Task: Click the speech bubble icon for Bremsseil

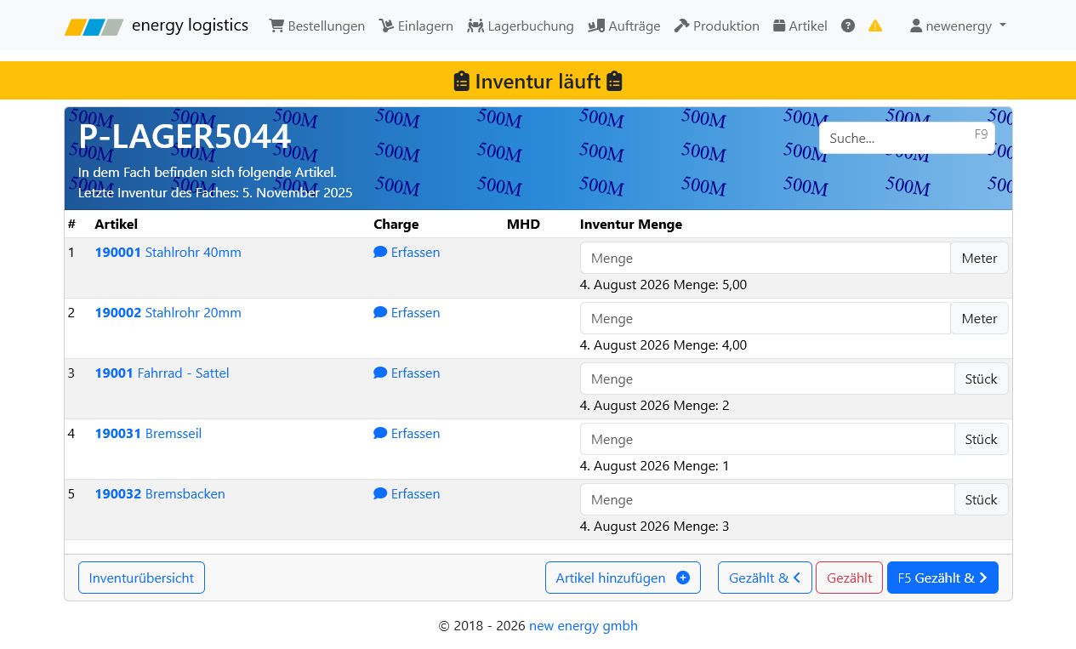Action: click(380, 434)
